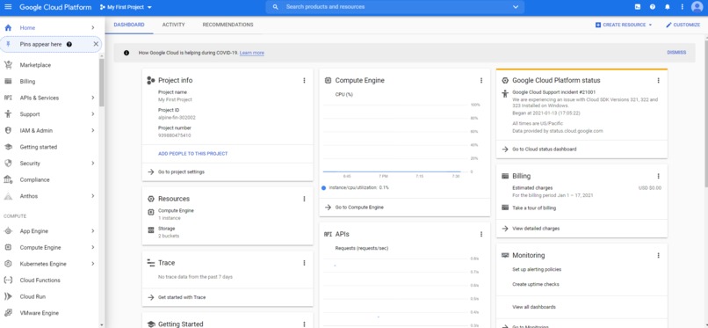The height and width of the screenshot is (328, 708).
Task: Expand the search bar dropdown arrow
Action: (516, 7)
